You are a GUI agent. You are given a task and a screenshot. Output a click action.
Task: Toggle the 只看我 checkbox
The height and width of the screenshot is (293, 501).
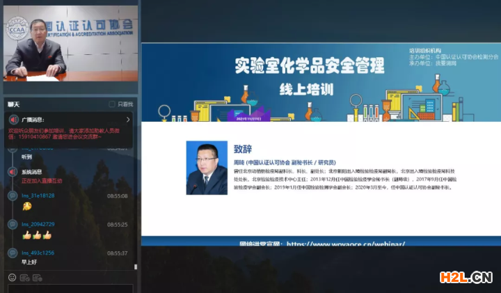click(112, 104)
